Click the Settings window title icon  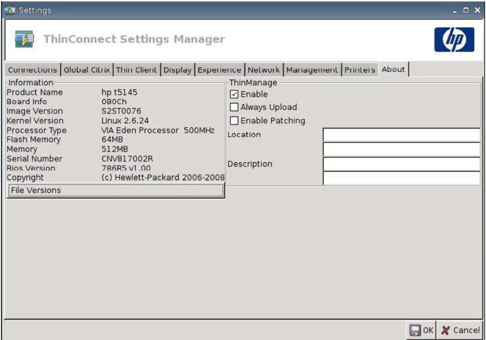(x=10, y=11)
